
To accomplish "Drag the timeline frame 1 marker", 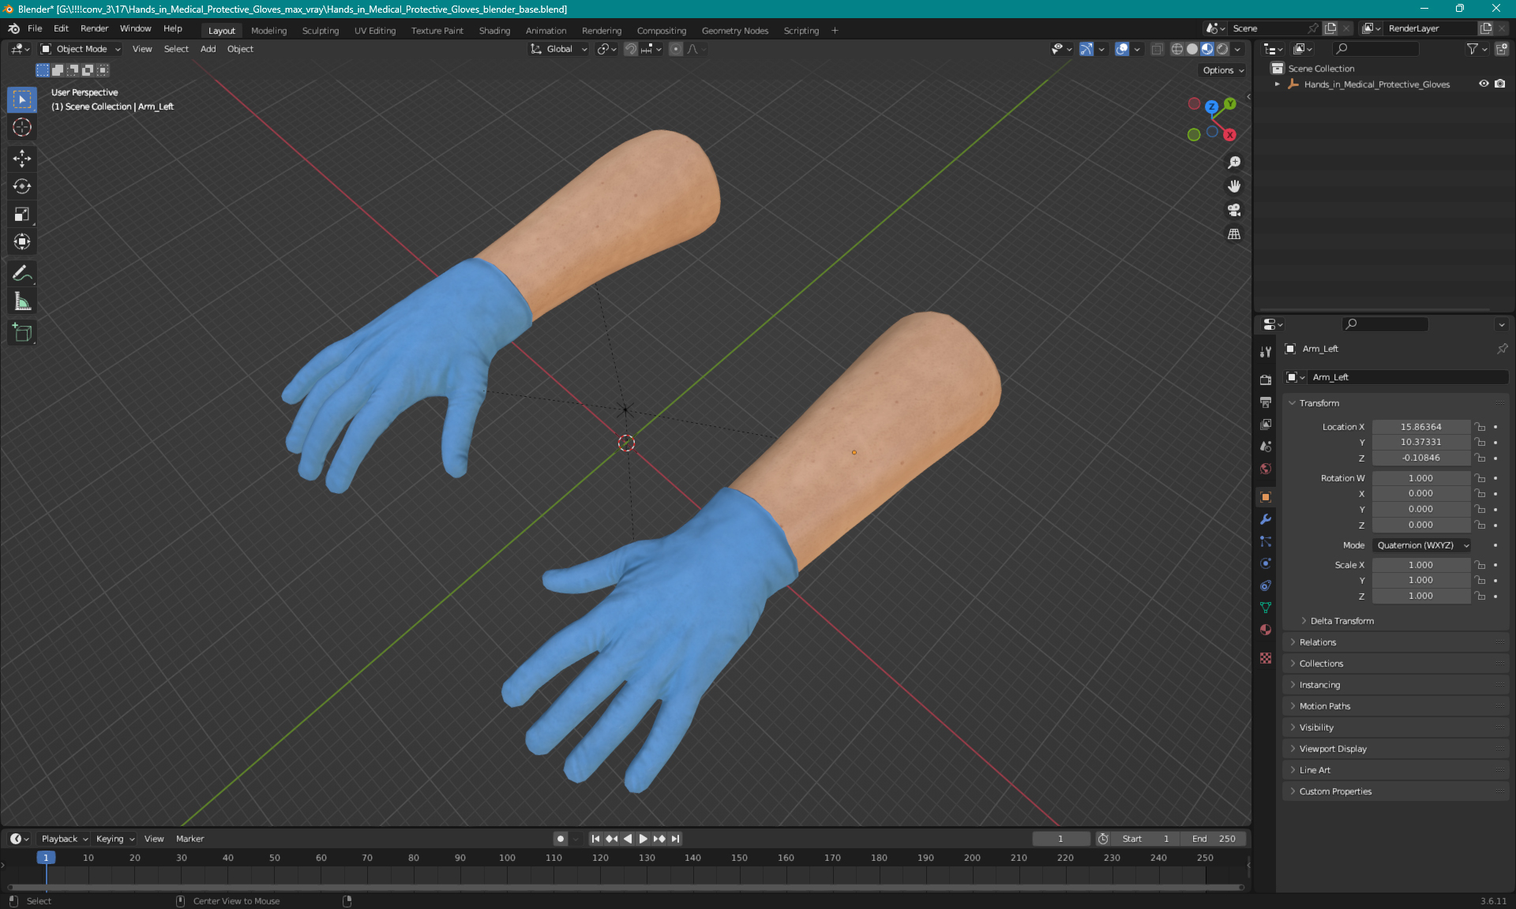I will (x=47, y=857).
